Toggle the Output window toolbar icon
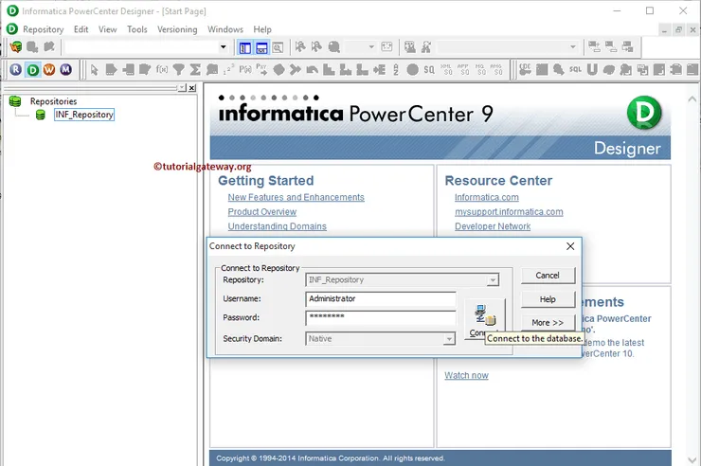 (x=261, y=47)
